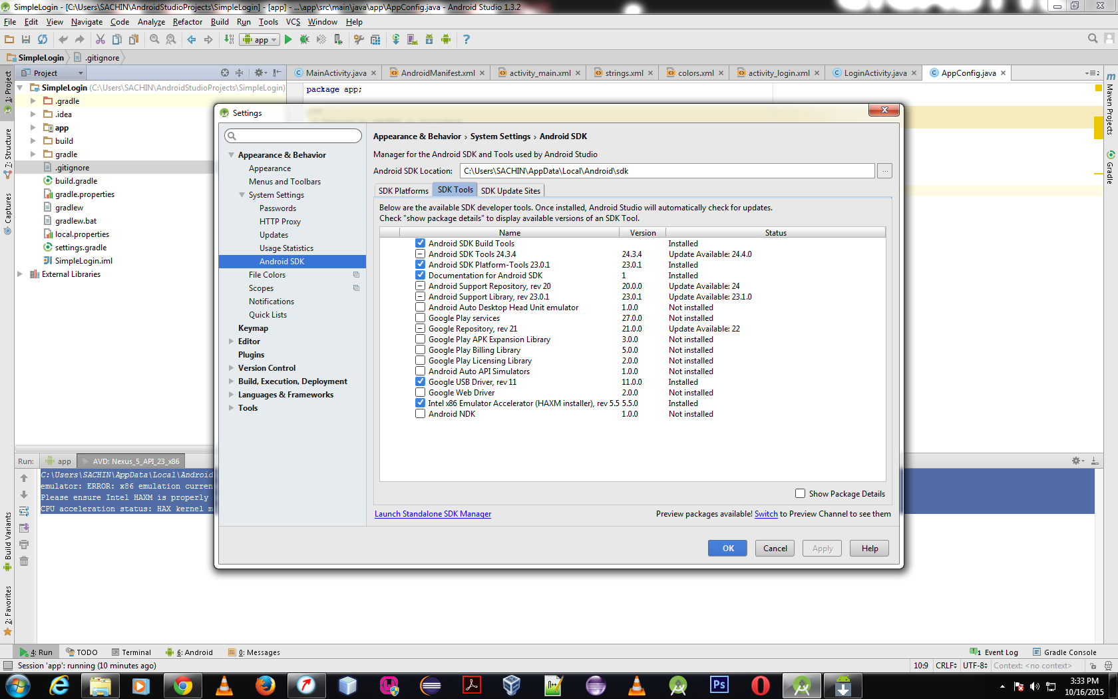Click the Make Project toolbar icon
The image size is (1118, 699).
click(x=229, y=39)
